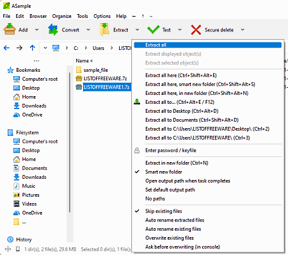Open the Options menu
The image size is (288, 255).
(x=102, y=16)
